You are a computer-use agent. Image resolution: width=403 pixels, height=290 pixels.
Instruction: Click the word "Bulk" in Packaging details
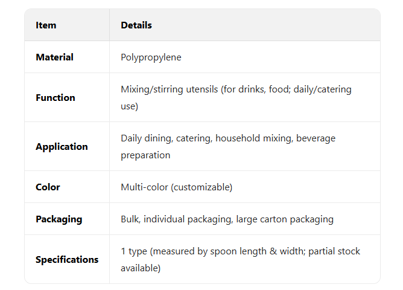coord(130,219)
